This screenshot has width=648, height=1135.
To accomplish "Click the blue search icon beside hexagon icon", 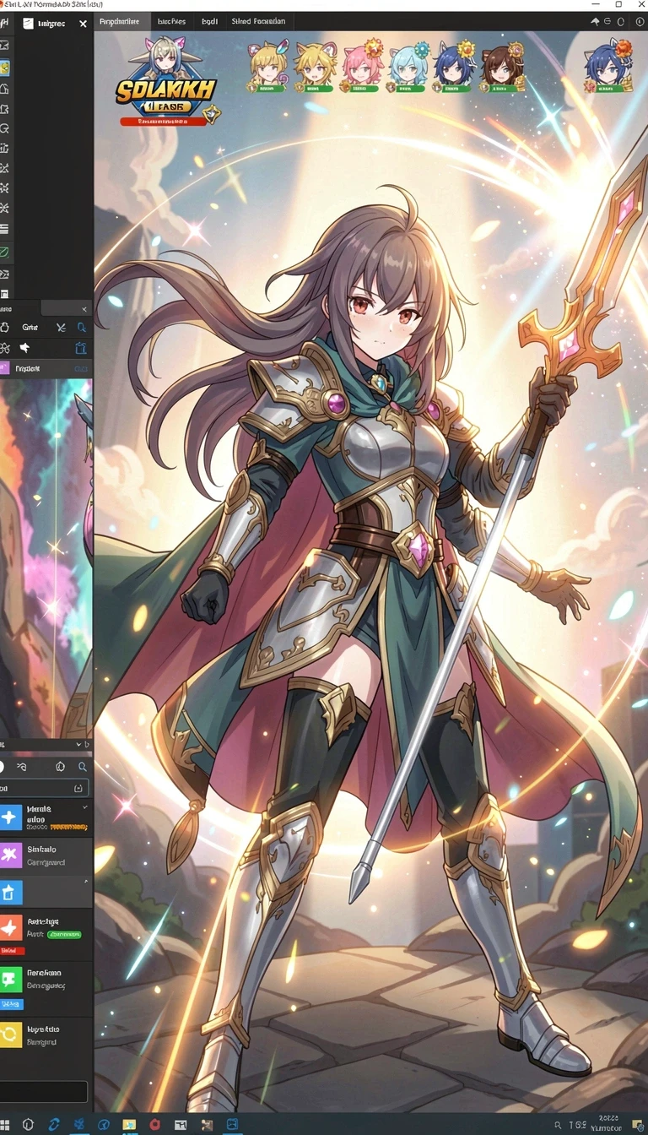I will coord(83,767).
